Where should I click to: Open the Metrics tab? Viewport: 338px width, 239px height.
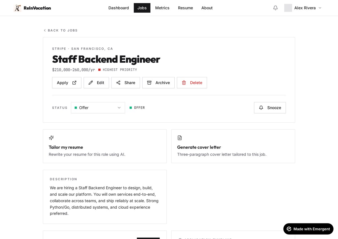tap(162, 8)
